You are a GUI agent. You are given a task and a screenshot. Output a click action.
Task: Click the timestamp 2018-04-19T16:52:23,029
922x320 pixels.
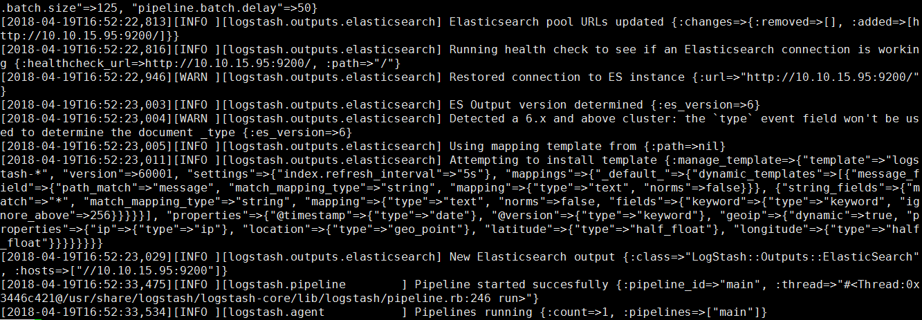(86, 256)
